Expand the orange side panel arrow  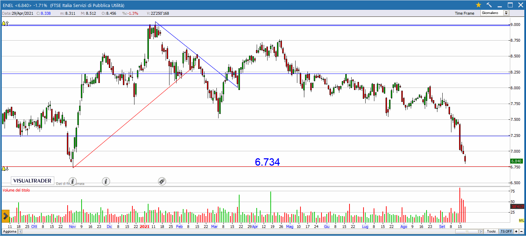(5, 216)
